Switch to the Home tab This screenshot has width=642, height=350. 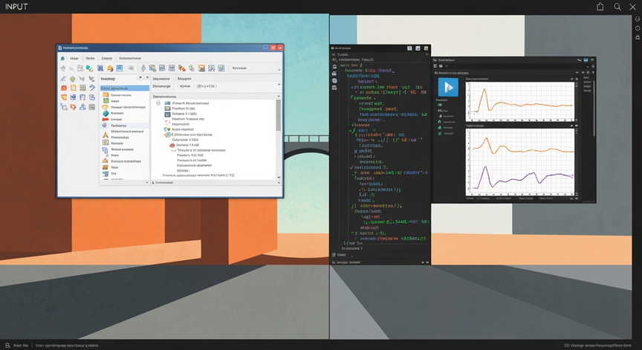tap(74, 59)
